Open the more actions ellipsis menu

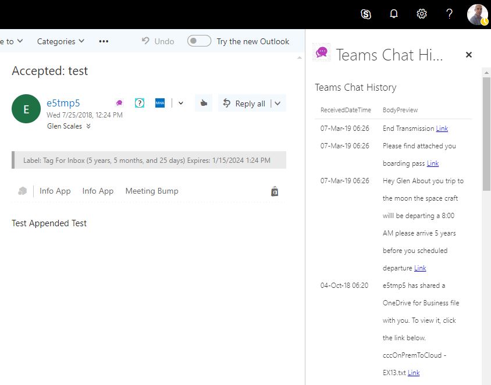point(104,41)
